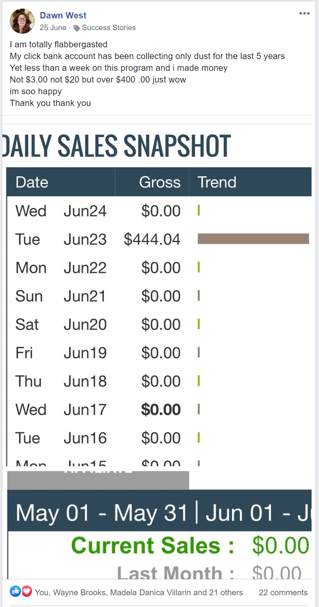Image resolution: width=319 pixels, height=607 pixels.
Task: Select the May 01 - May 31 range
Action: 102,512
